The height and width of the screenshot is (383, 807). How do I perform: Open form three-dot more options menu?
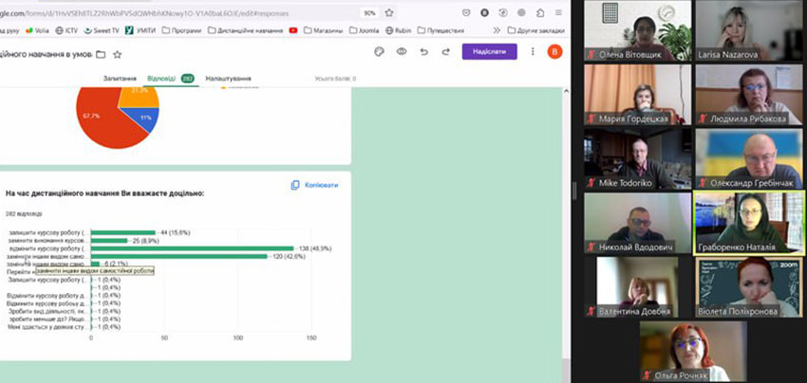(x=532, y=51)
